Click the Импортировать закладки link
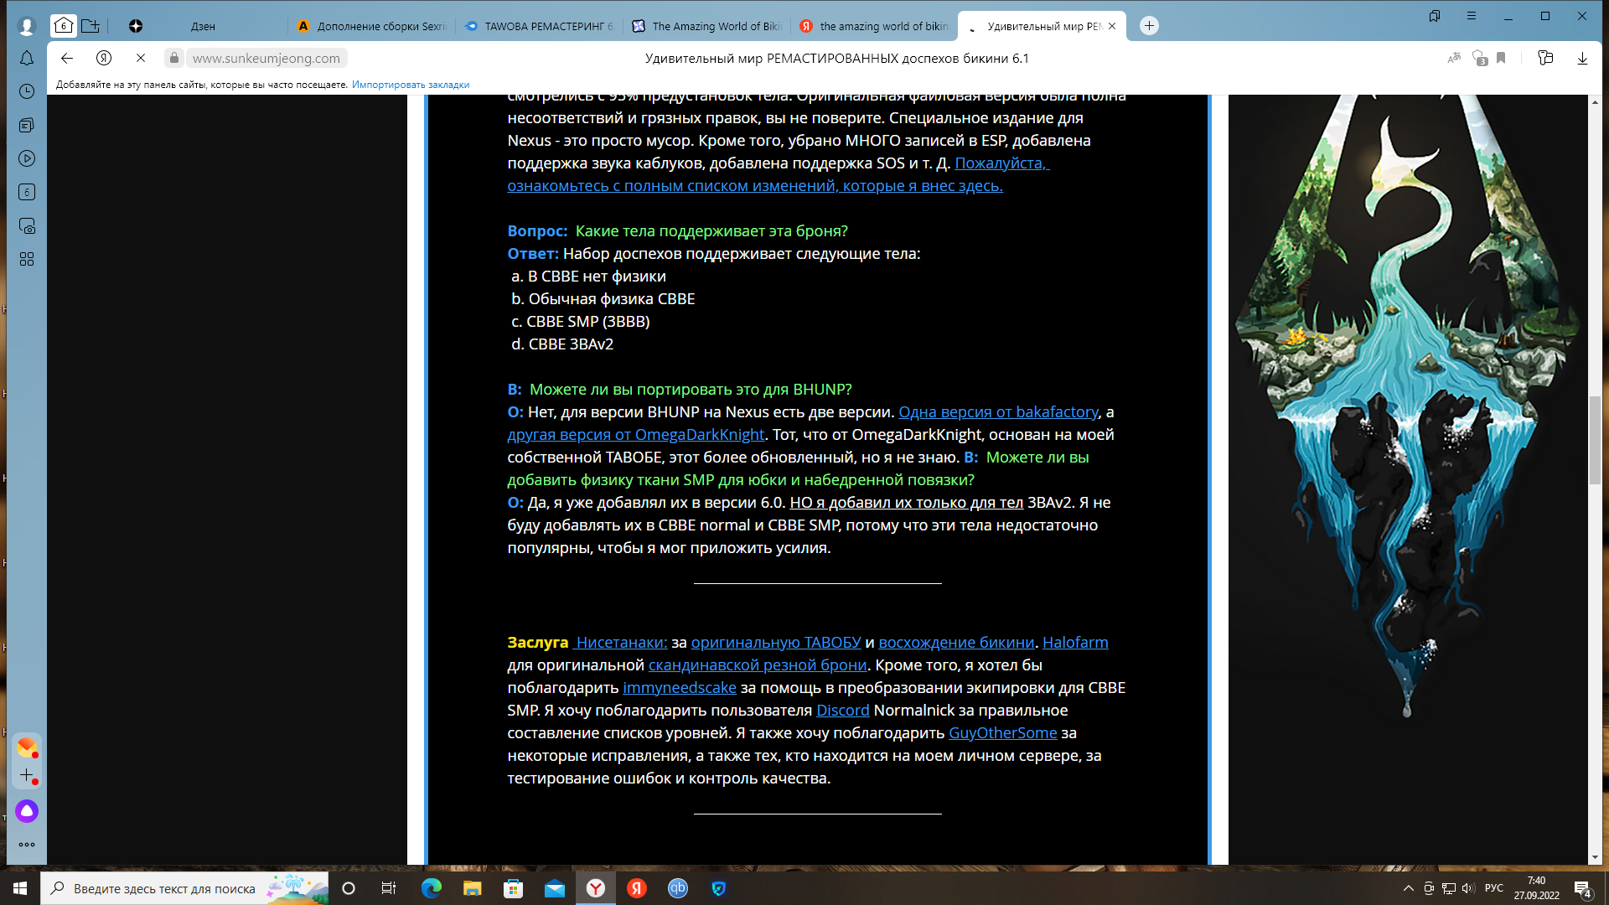This screenshot has height=905, width=1609. pyautogui.click(x=410, y=85)
